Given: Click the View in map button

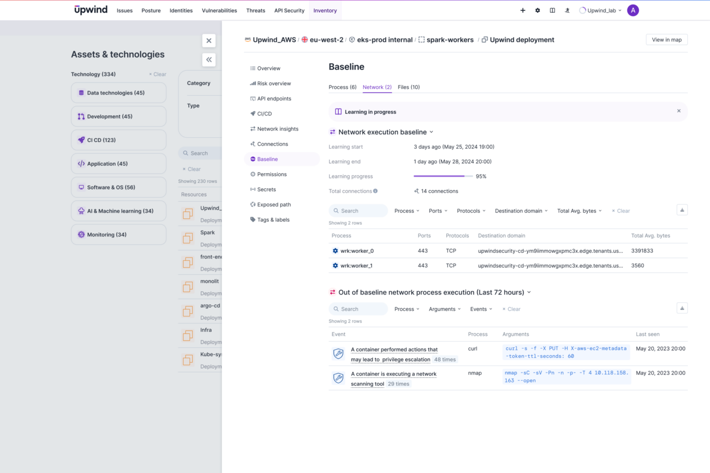Looking at the screenshot, I should (x=666, y=40).
